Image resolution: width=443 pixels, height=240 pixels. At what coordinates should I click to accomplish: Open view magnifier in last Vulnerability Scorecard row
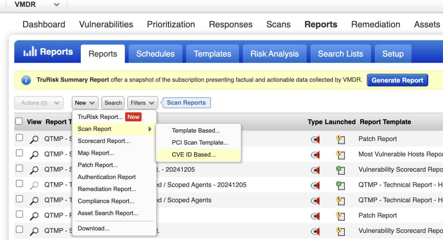click(x=34, y=231)
